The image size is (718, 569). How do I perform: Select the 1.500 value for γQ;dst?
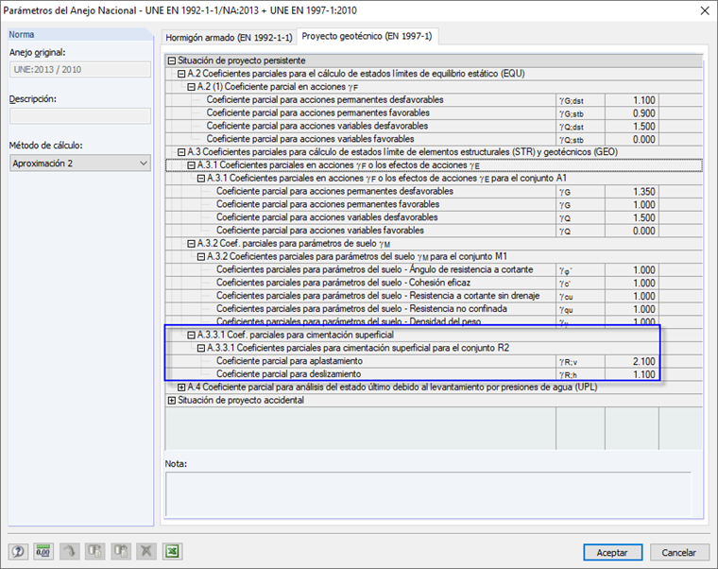tap(632, 126)
